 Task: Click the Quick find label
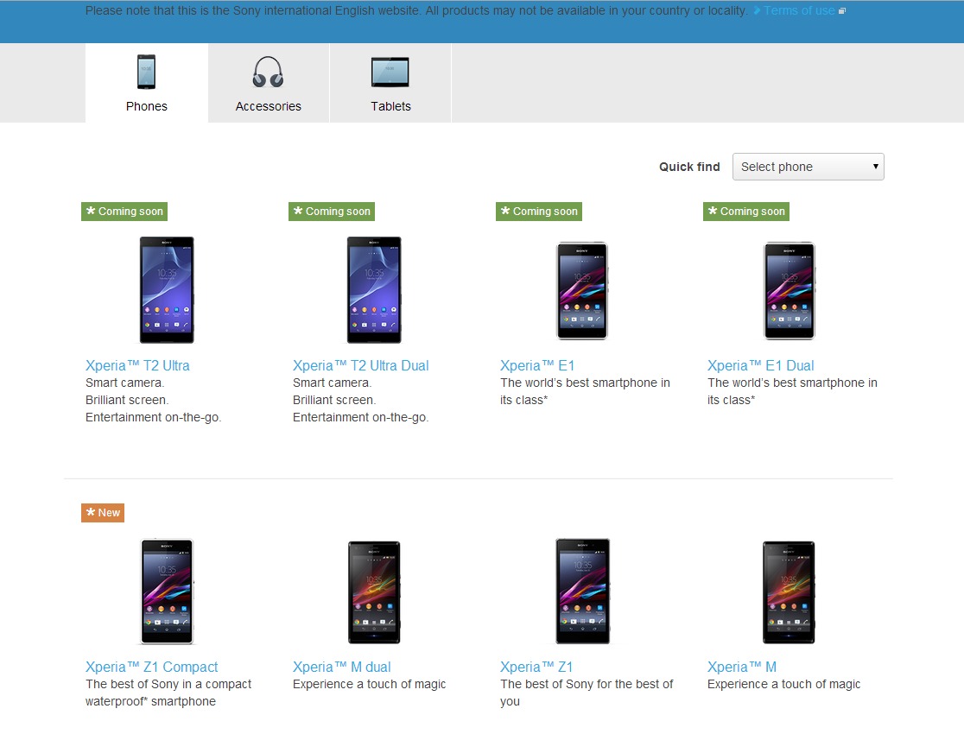[689, 167]
